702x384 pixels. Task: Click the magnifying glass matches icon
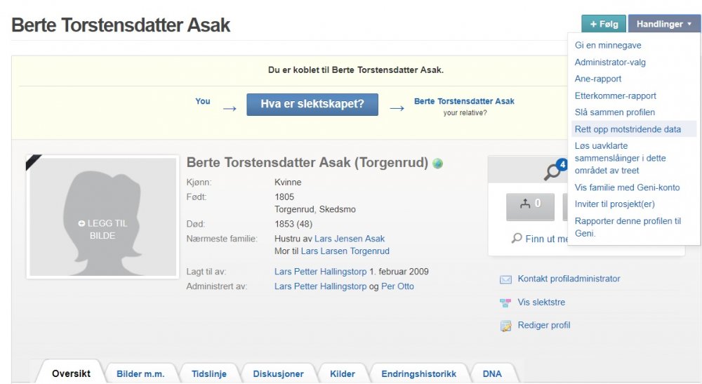click(x=552, y=171)
